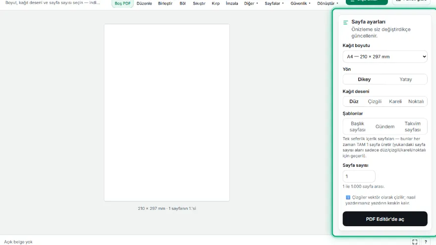
Task: Select Yatay orientation
Action: (x=406, y=79)
